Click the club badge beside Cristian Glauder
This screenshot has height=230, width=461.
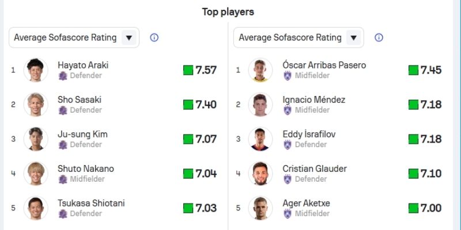click(x=288, y=179)
